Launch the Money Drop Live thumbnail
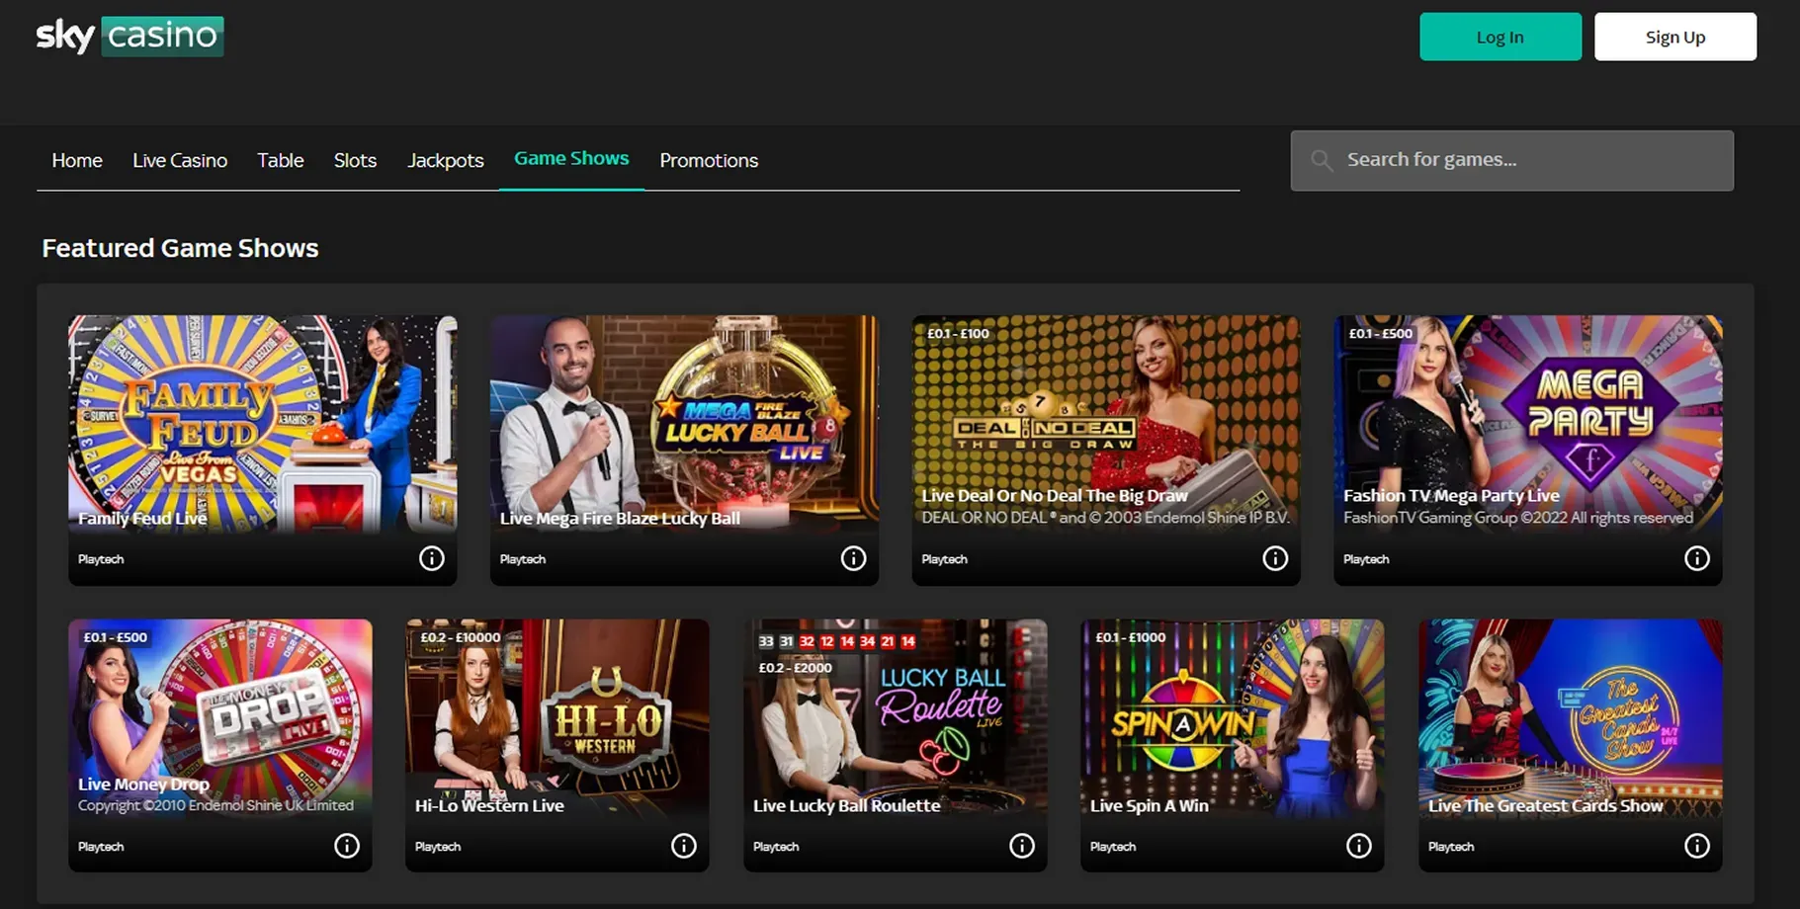Screen dimensions: 1800x909 tap(220, 720)
